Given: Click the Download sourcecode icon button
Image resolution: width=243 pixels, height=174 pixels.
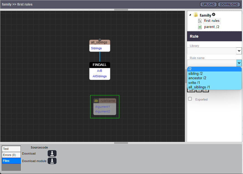Looking at the screenshot, I should 52,153.
